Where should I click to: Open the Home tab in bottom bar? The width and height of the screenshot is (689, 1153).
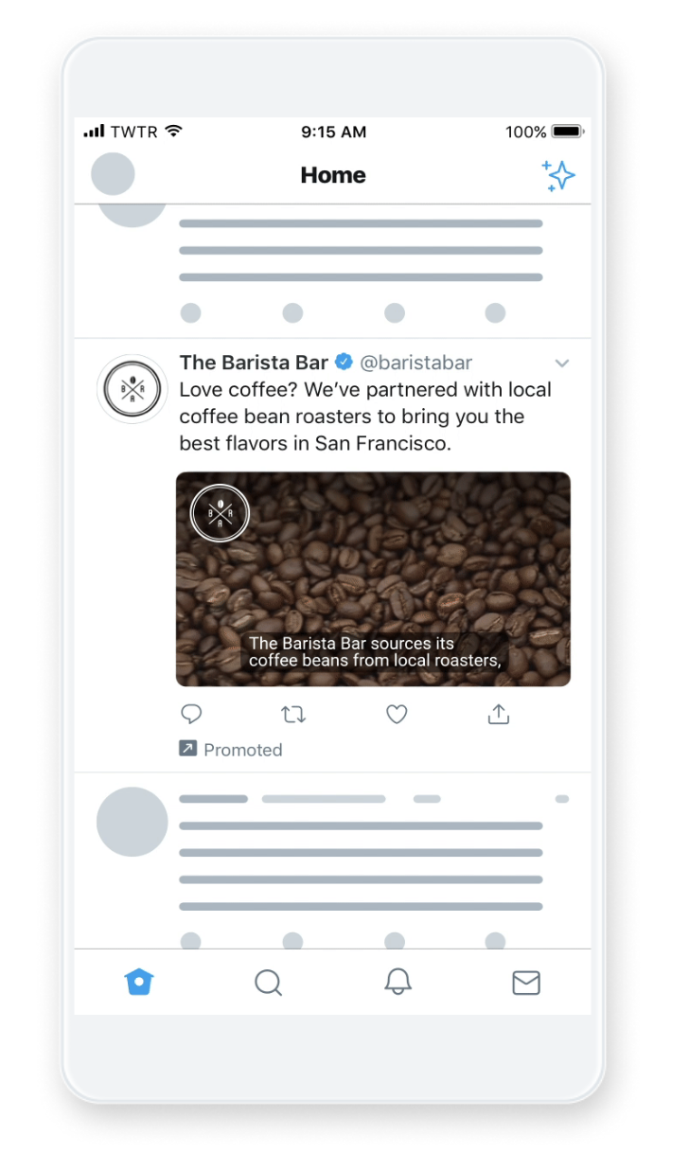(x=139, y=982)
